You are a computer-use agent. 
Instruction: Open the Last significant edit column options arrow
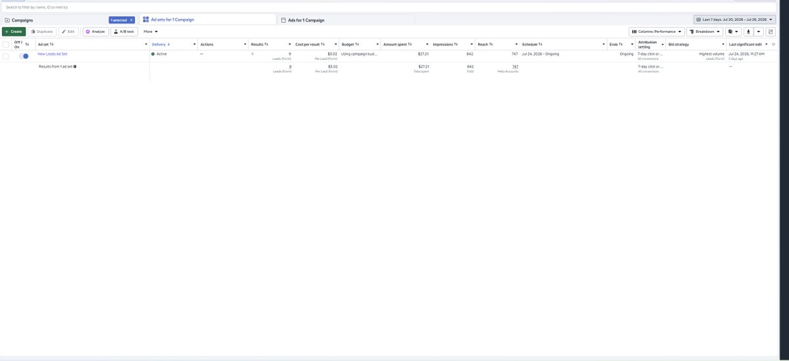coord(767,44)
